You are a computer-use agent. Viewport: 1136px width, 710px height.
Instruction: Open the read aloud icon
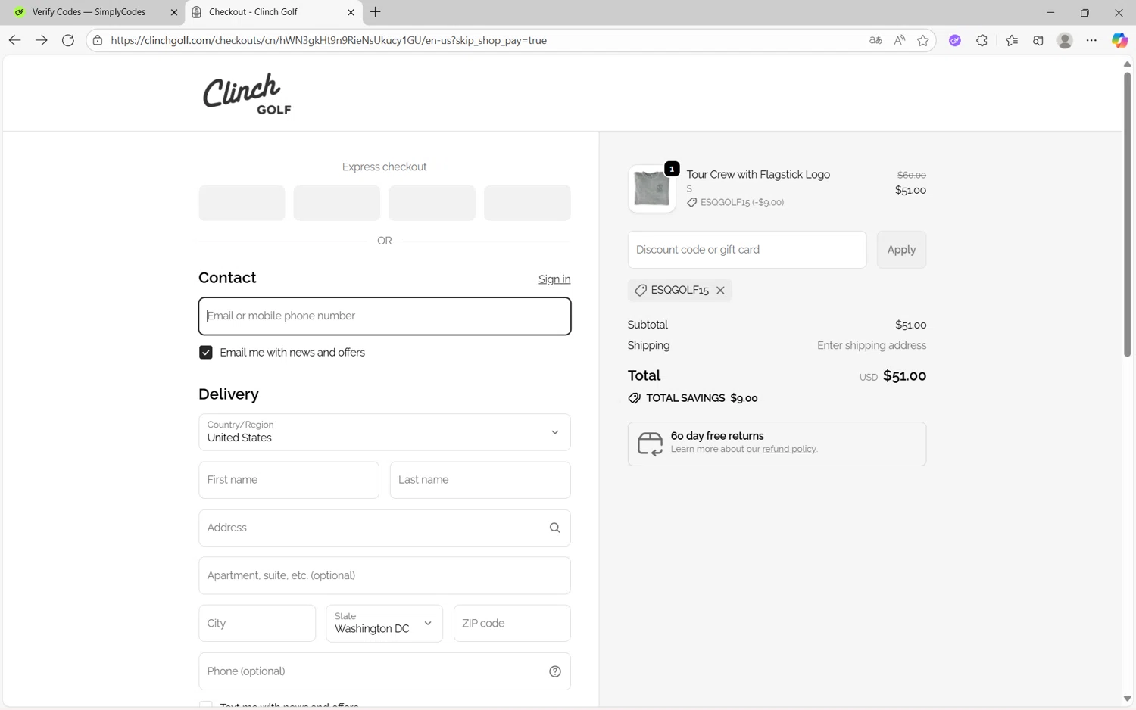click(x=899, y=40)
